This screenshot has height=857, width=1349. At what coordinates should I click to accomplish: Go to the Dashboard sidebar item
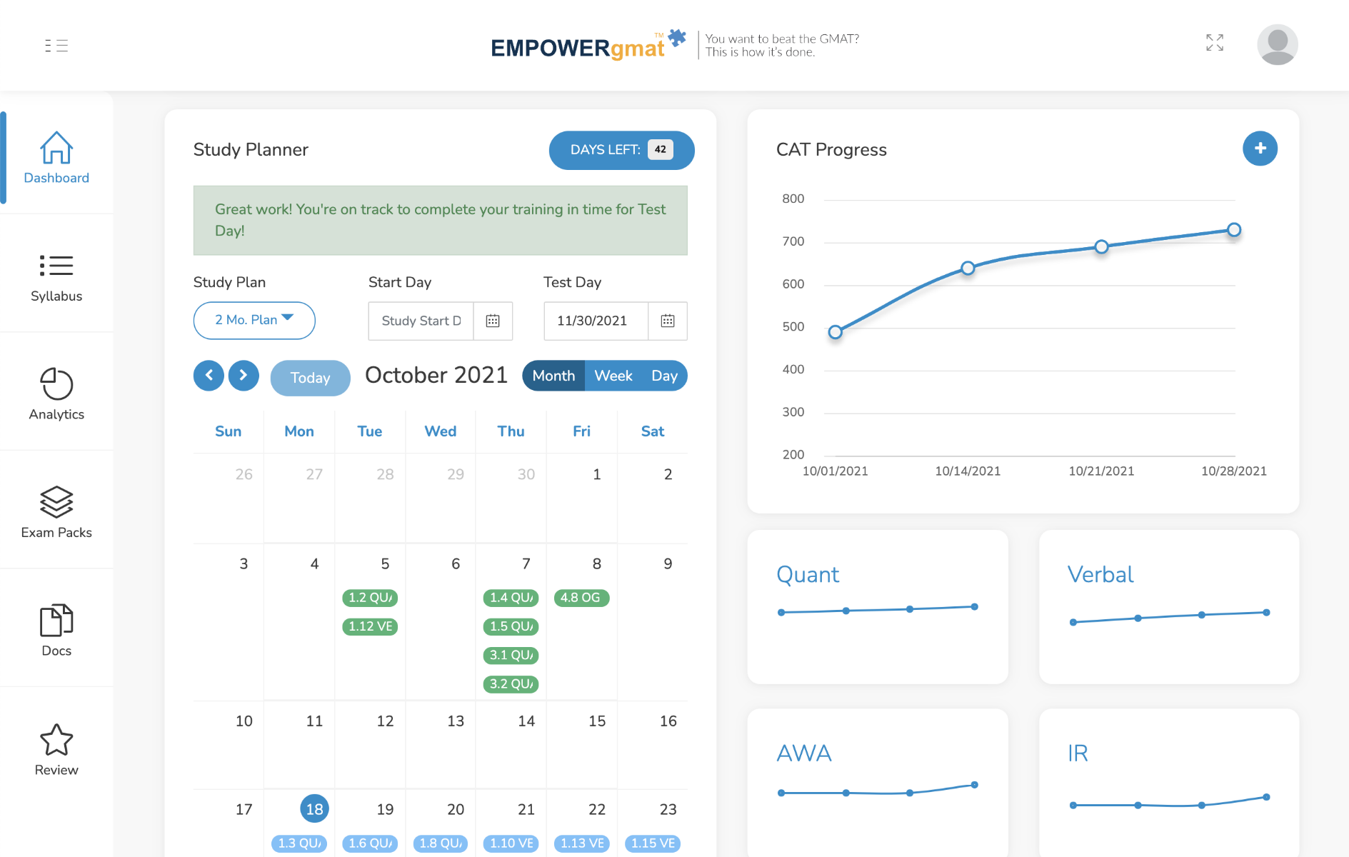point(56,158)
